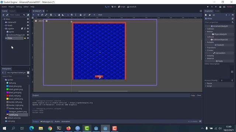The width and height of the screenshot is (236, 132).
Task: Toggle smart snap in toolbar
Action: tap(68, 15)
